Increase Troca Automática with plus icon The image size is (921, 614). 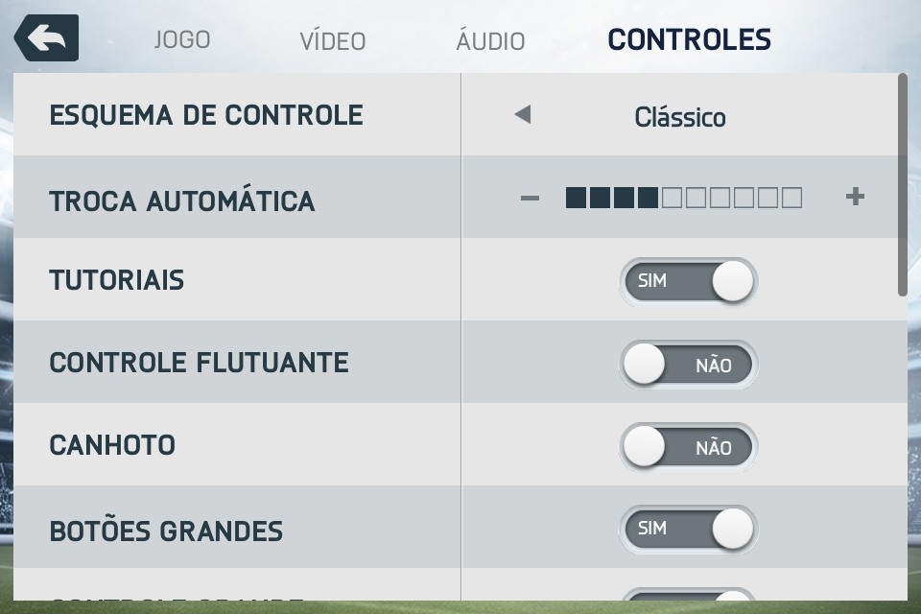click(x=855, y=198)
